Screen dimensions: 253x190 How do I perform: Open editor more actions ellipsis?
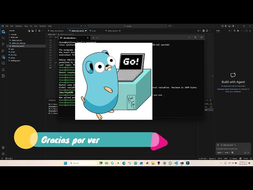[210, 31]
